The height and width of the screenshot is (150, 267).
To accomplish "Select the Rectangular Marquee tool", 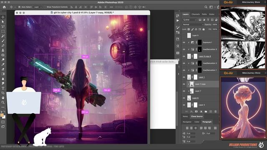I will [x=3, y=31].
